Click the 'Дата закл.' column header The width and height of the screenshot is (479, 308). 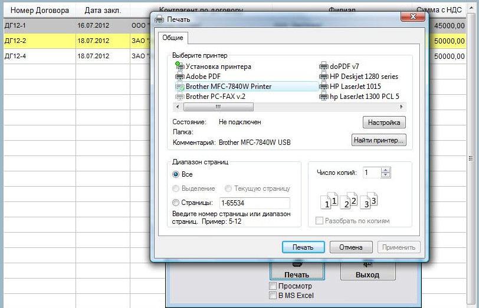coord(103,11)
